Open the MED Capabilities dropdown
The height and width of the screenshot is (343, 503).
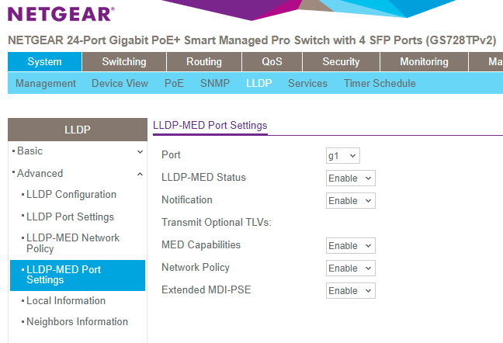(x=350, y=246)
